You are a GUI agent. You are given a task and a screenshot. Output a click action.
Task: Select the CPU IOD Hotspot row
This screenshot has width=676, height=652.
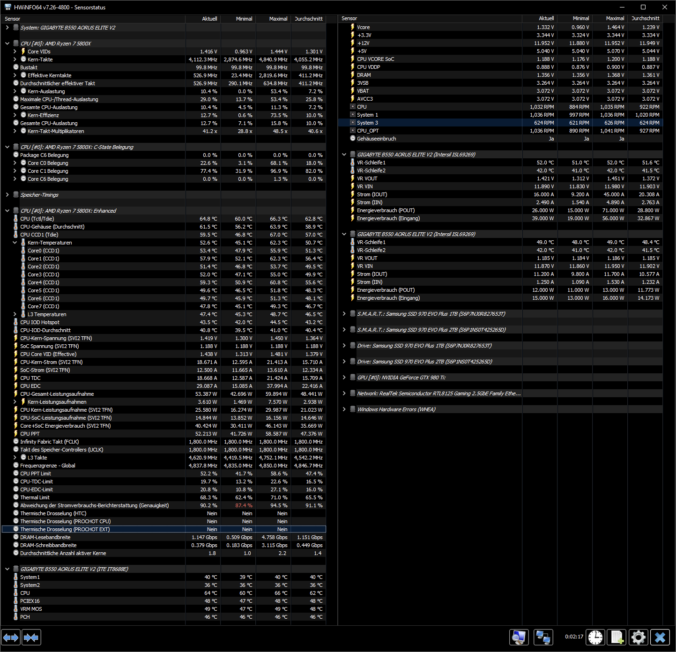click(164, 322)
